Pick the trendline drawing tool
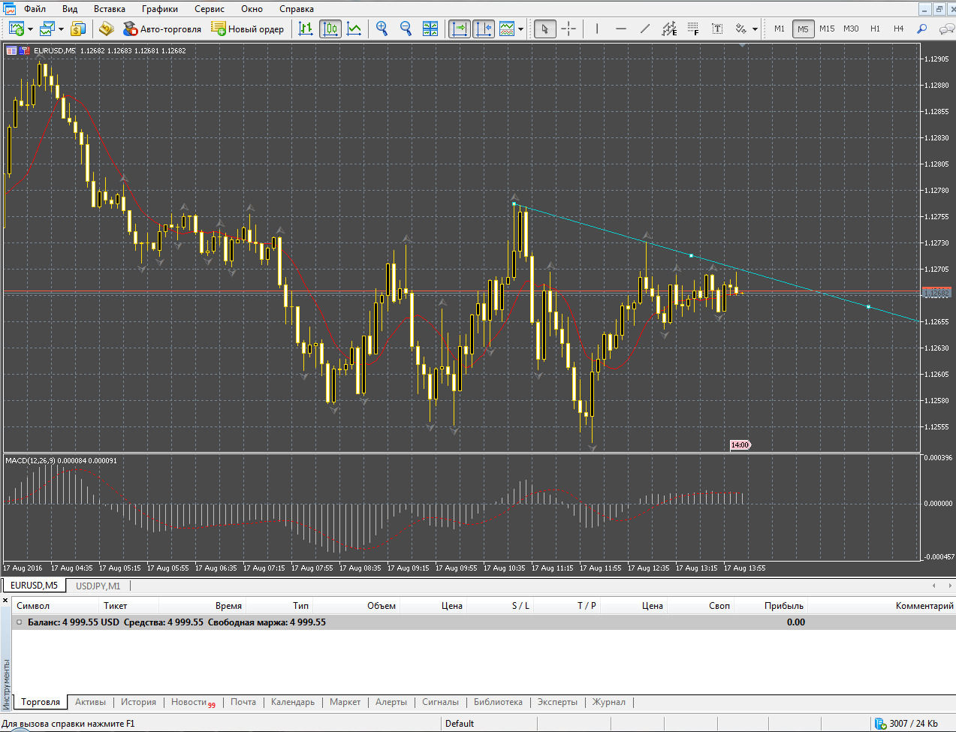Viewport: 956px width, 732px height. pyautogui.click(x=644, y=29)
